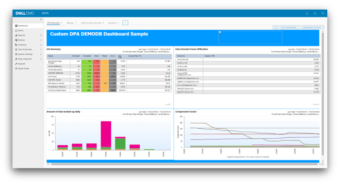Click the Dashboard sidebar icon
The width and height of the screenshot is (341, 184).
(16, 25)
